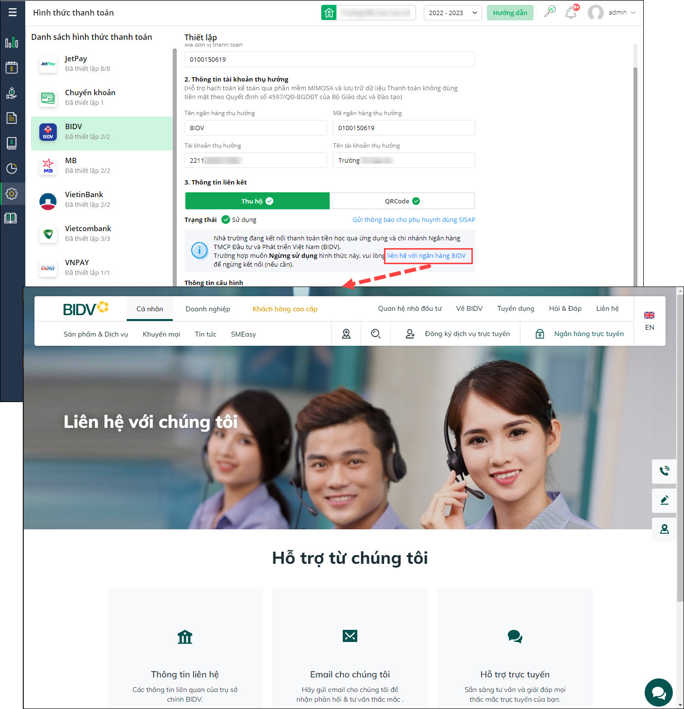Click the bank building icon above Thông tin liên hệ

click(185, 637)
